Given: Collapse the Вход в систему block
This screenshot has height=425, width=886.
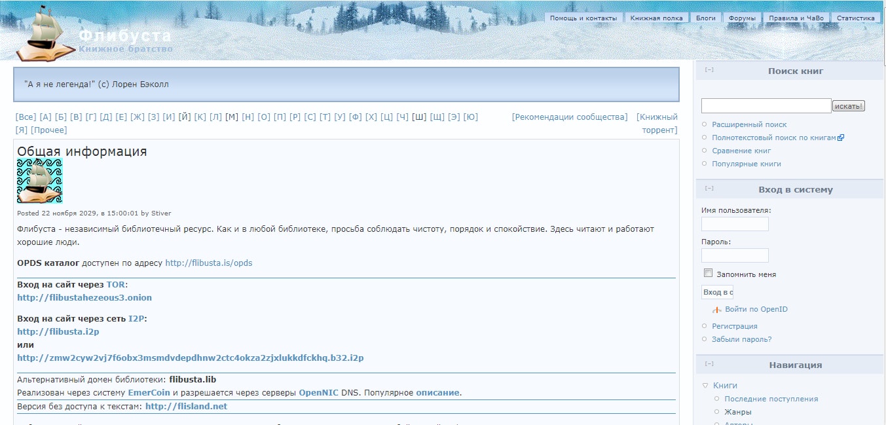Looking at the screenshot, I should tap(709, 189).
